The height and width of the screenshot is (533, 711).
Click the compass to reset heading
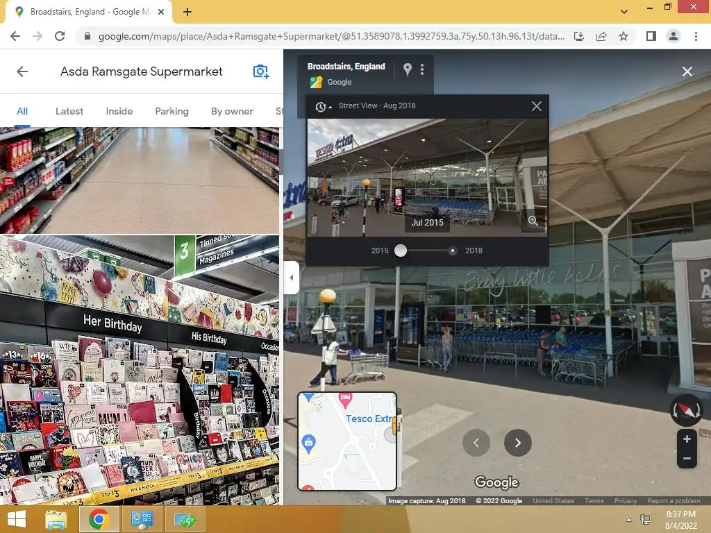coord(687,410)
